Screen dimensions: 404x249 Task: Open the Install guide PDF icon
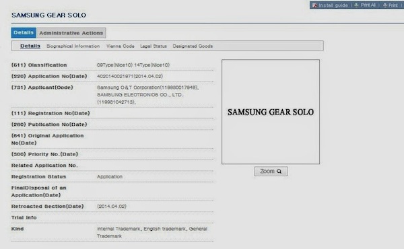pos(314,5)
